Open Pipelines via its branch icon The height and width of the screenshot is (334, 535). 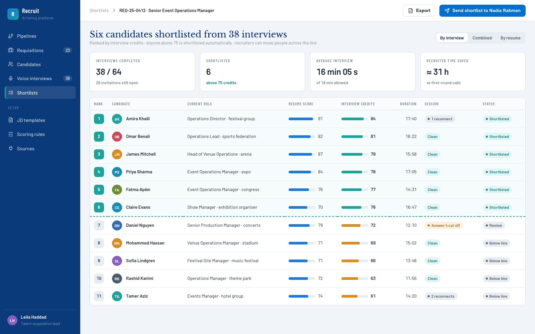pyautogui.click(x=11, y=36)
